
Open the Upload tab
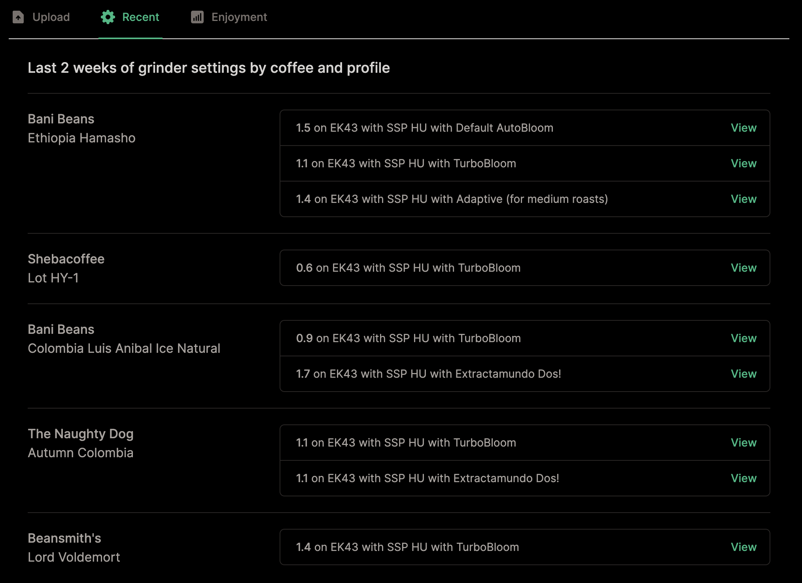tap(51, 17)
